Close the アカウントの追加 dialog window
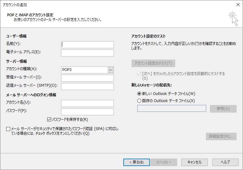Screen dimensions: 243x170 237,4
